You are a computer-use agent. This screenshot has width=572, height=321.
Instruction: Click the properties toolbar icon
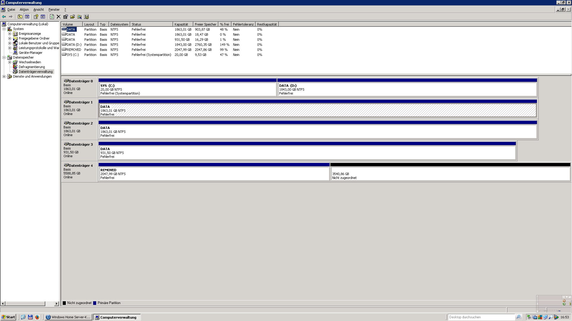pyautogui.click(x=66, y=17)
